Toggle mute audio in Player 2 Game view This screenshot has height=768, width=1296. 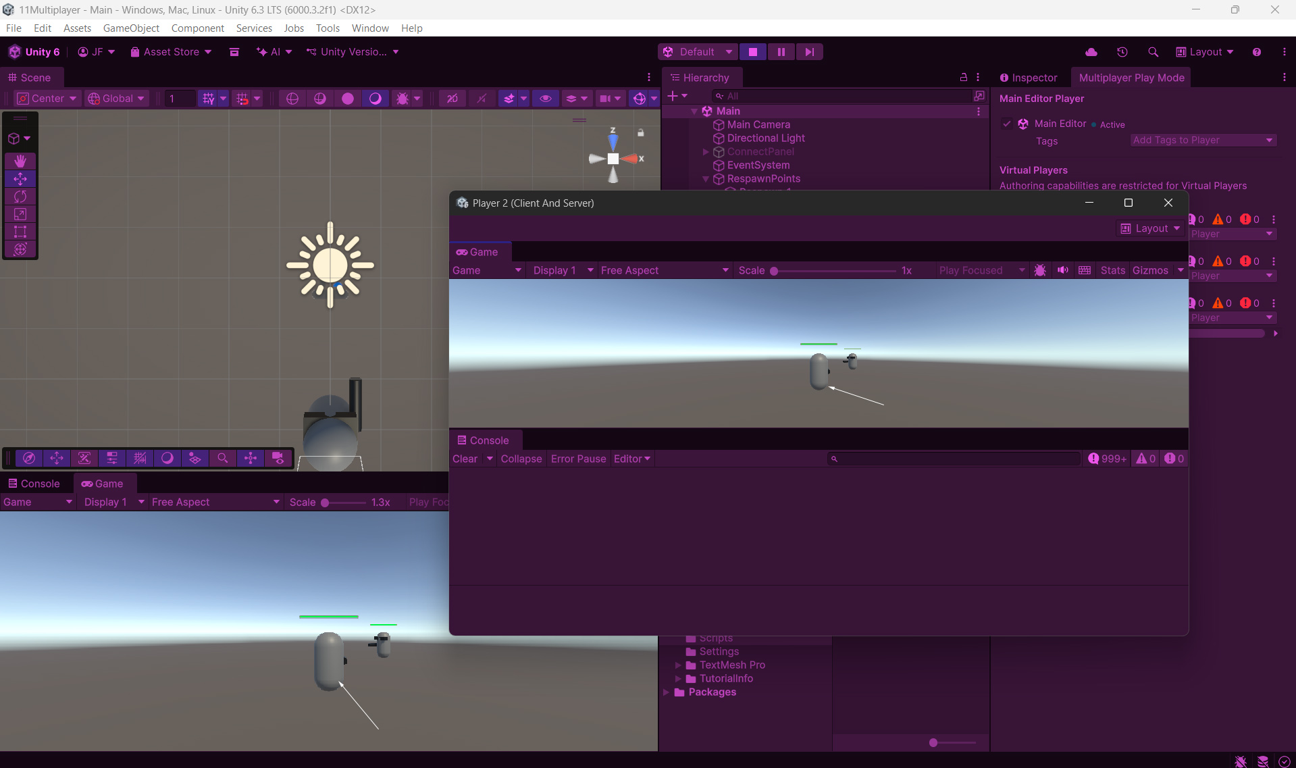tap(1062, 270)
